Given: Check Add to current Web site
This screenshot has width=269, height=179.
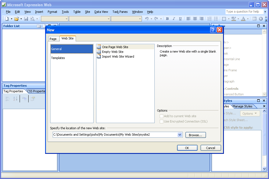Looking at the screenshot, I should [x=161, y=116].
